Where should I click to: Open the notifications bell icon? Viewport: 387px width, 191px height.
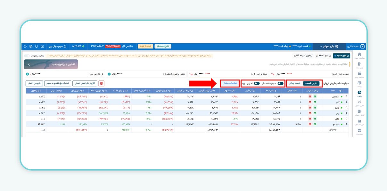tap(37, 46)
